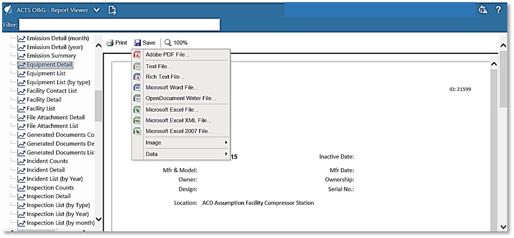
Task: Click report tree scrollbar down arrow
Action: pos(98,219)
